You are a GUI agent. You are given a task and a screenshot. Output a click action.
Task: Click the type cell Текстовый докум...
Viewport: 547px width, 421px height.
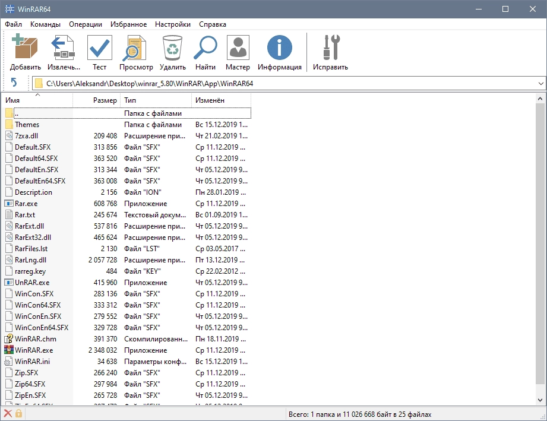point(155,215)
